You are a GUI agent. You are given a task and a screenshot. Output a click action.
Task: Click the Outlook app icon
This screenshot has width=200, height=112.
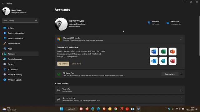click(154, 61)
